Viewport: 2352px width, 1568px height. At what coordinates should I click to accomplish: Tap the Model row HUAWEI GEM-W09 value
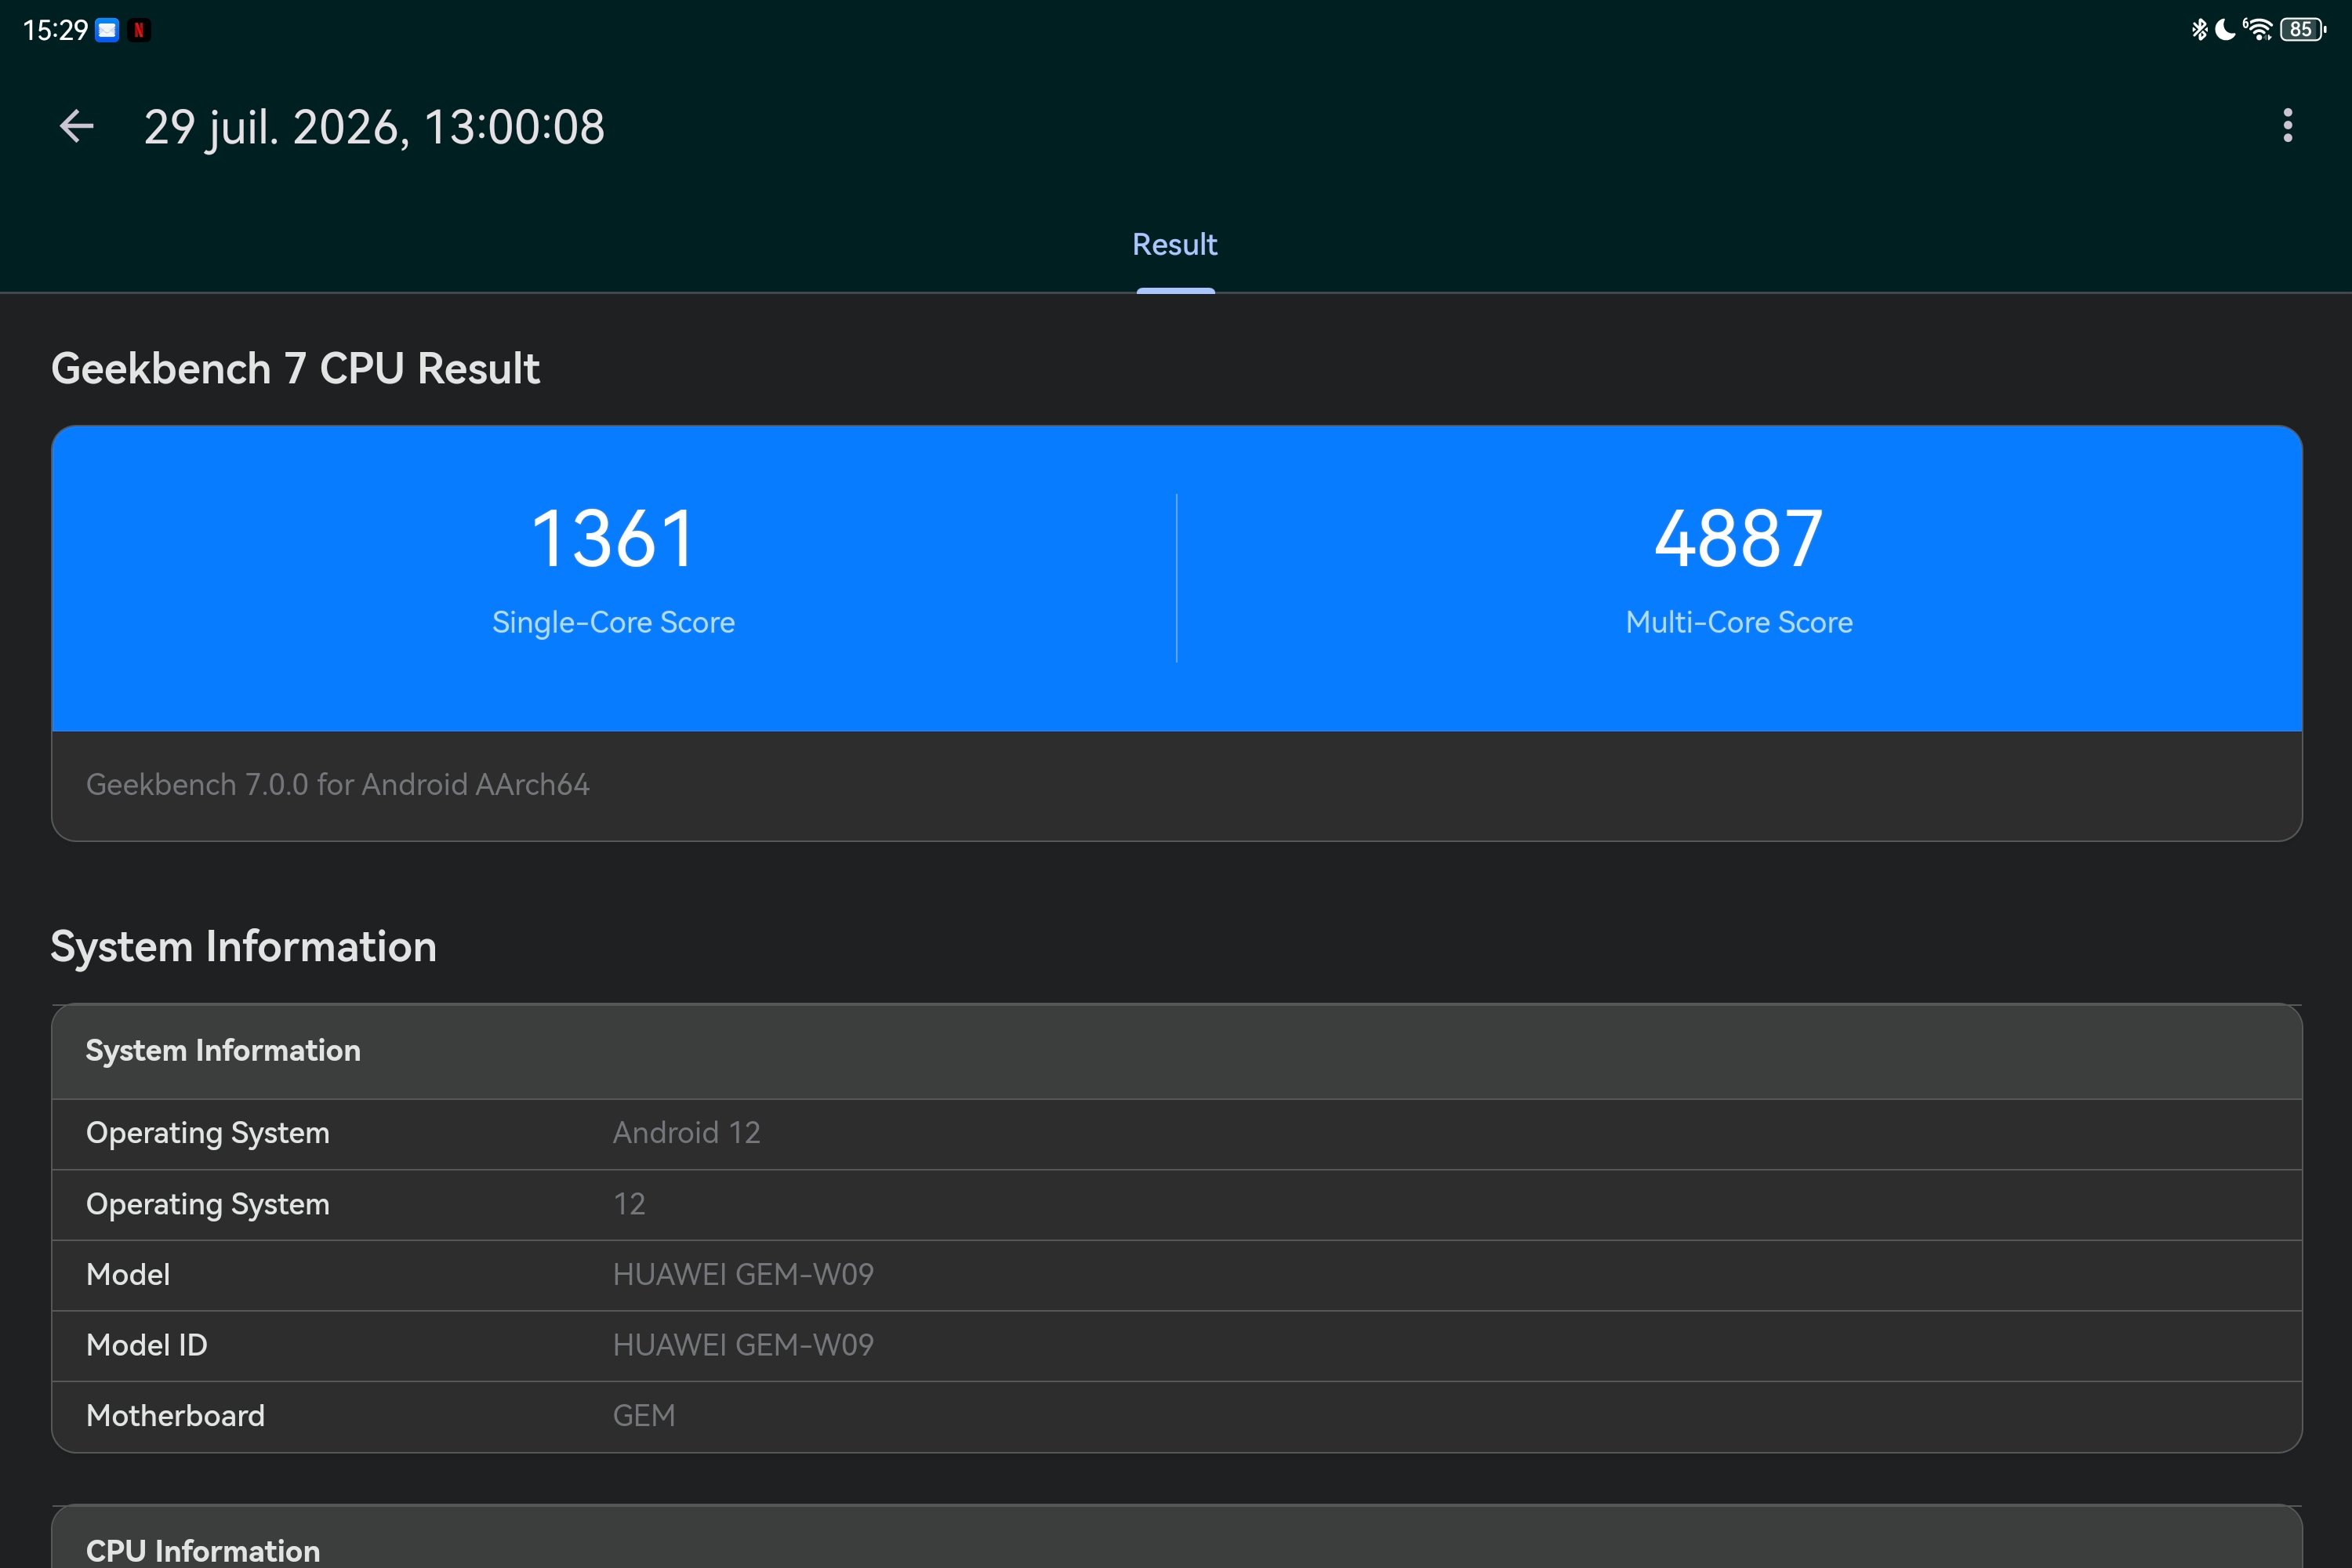(x=743, y=1274)
